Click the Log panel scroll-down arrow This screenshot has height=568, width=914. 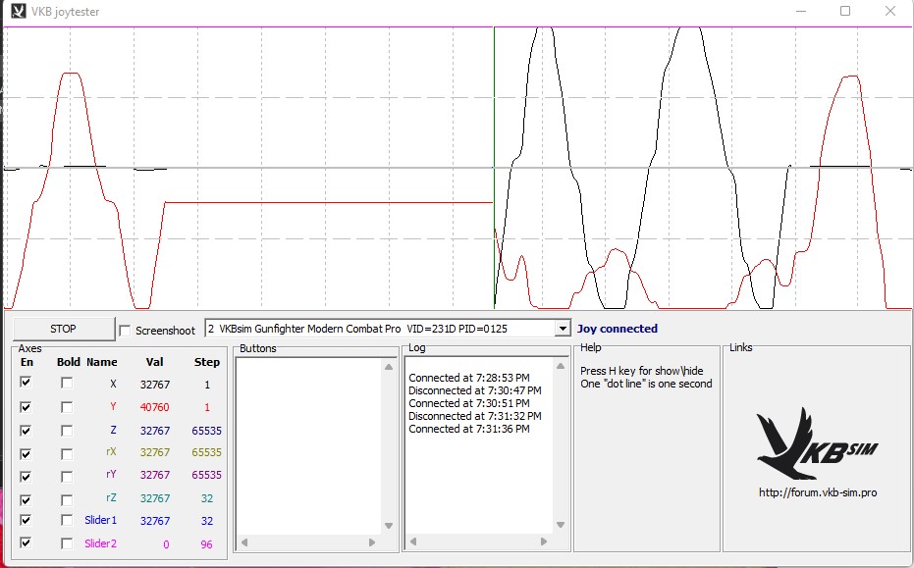coord(561,526)
